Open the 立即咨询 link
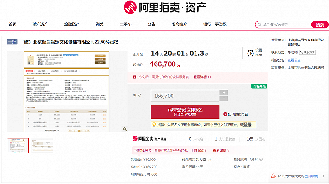 (312, 176)
